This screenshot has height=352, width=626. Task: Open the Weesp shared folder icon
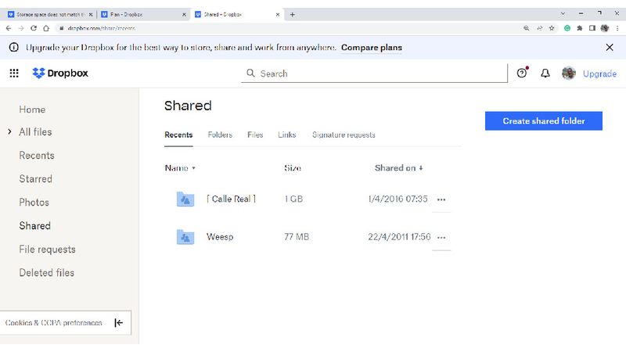click(185, 237)
